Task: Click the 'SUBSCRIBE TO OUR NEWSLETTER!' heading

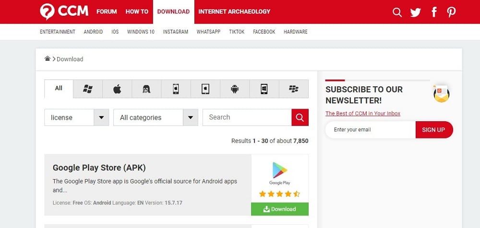Action: [364, 95]
